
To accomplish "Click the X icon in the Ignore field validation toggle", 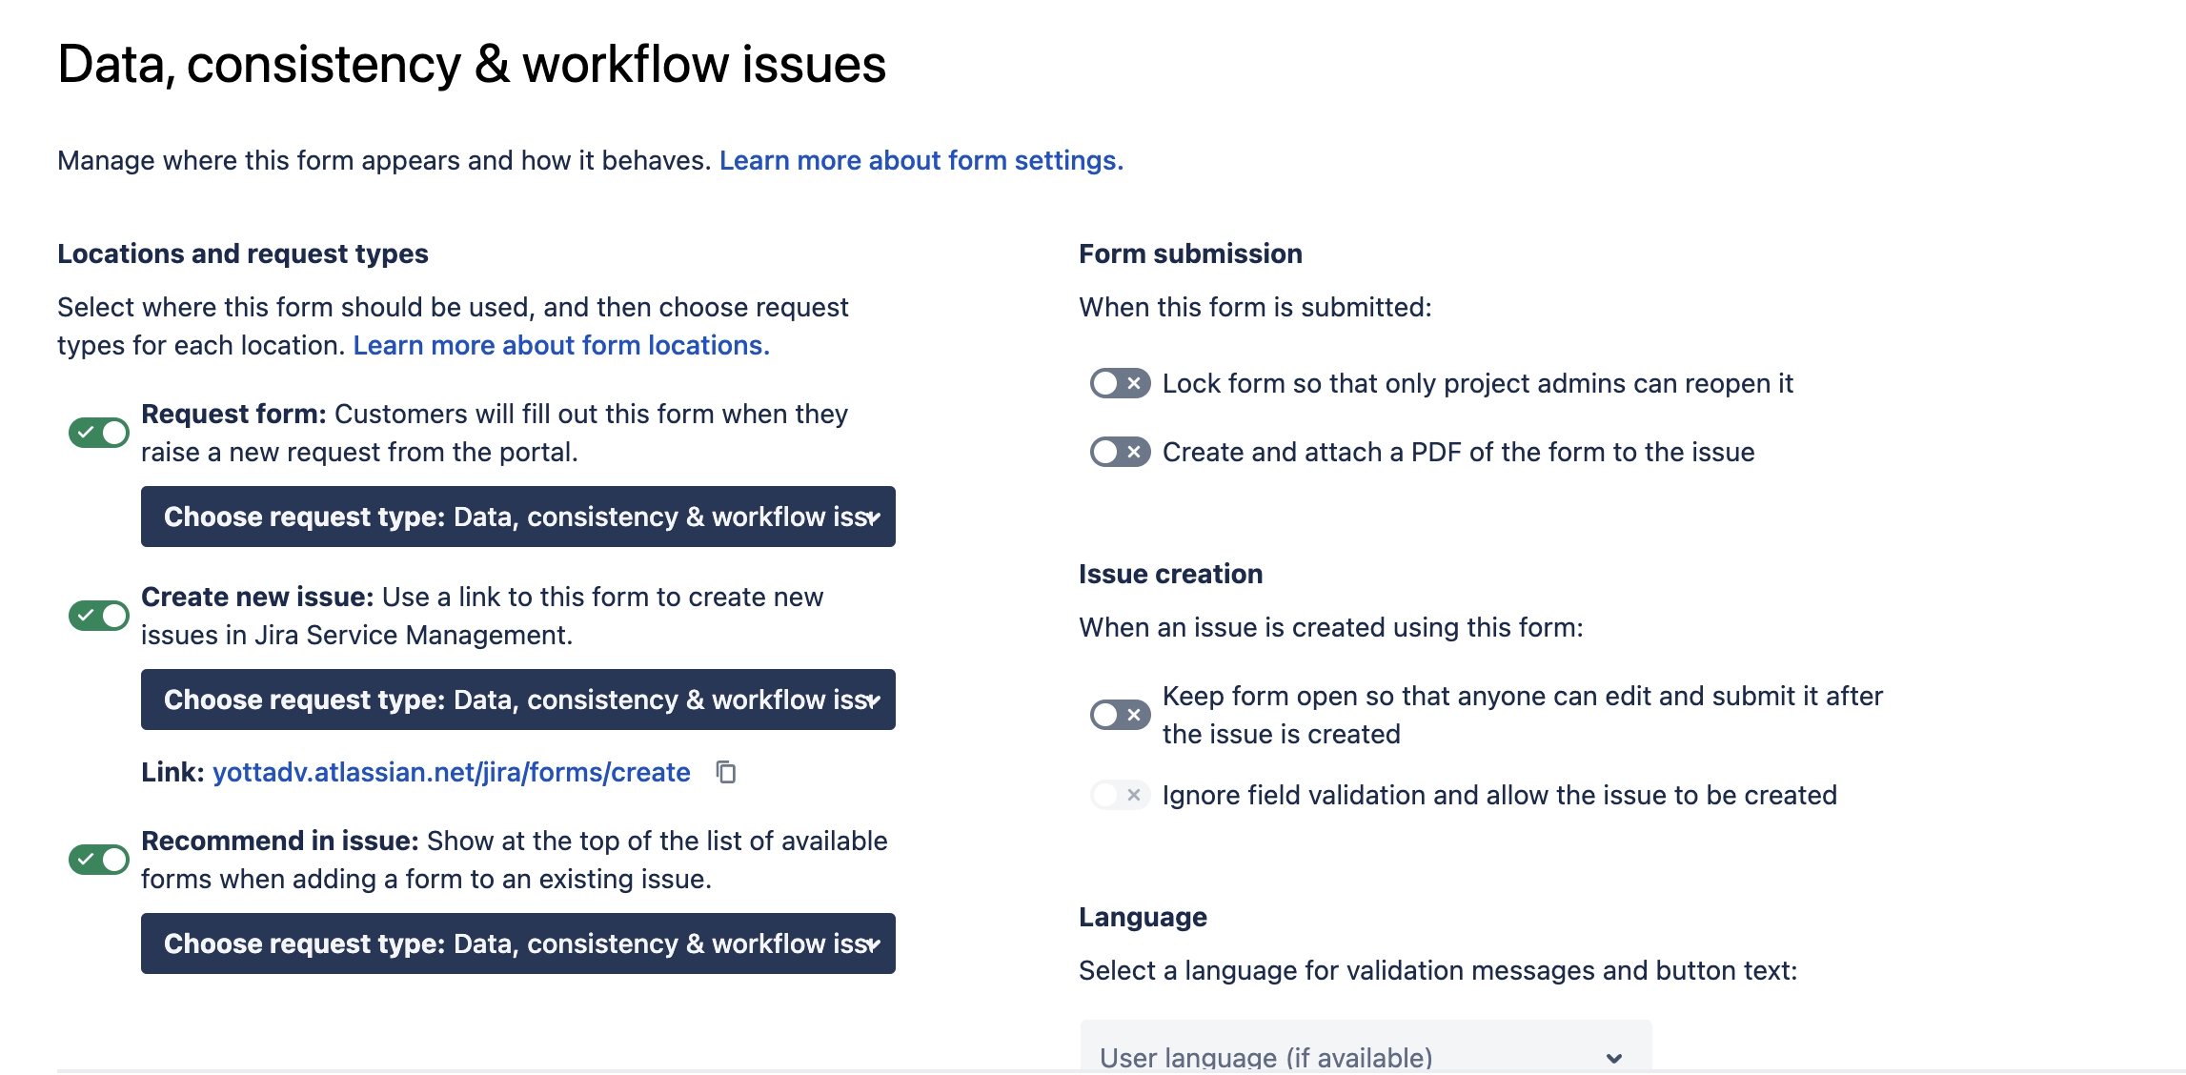I will 1134,795.
